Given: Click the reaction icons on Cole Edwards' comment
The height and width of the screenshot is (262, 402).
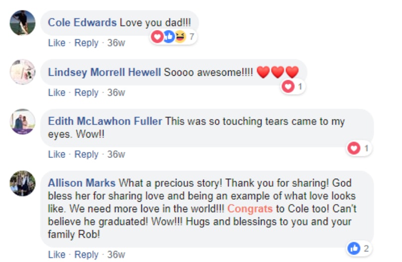Looking at the screenshot, I should pos(168,36).
